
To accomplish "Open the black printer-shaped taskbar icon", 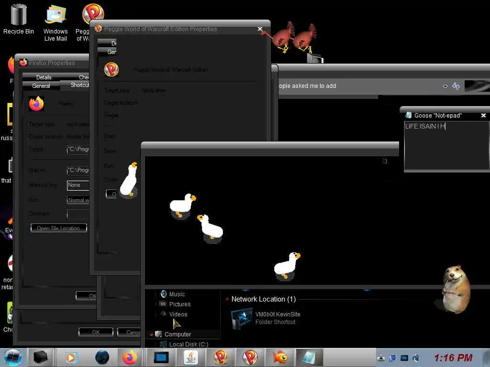I will coord(41,357).
